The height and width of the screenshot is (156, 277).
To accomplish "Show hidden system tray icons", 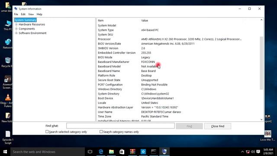I will point(242,152).
